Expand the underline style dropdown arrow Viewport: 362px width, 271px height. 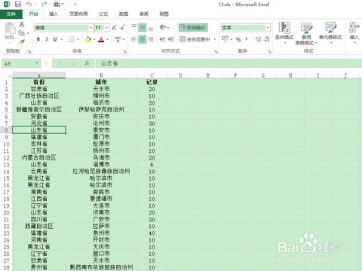click(x=61, y=39)
